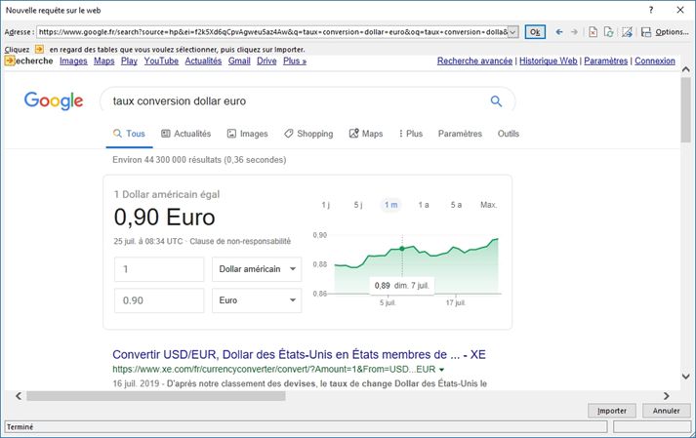696x438 pixels.
Task: Open the Maps search tab
Action: [x=366, y=134]
